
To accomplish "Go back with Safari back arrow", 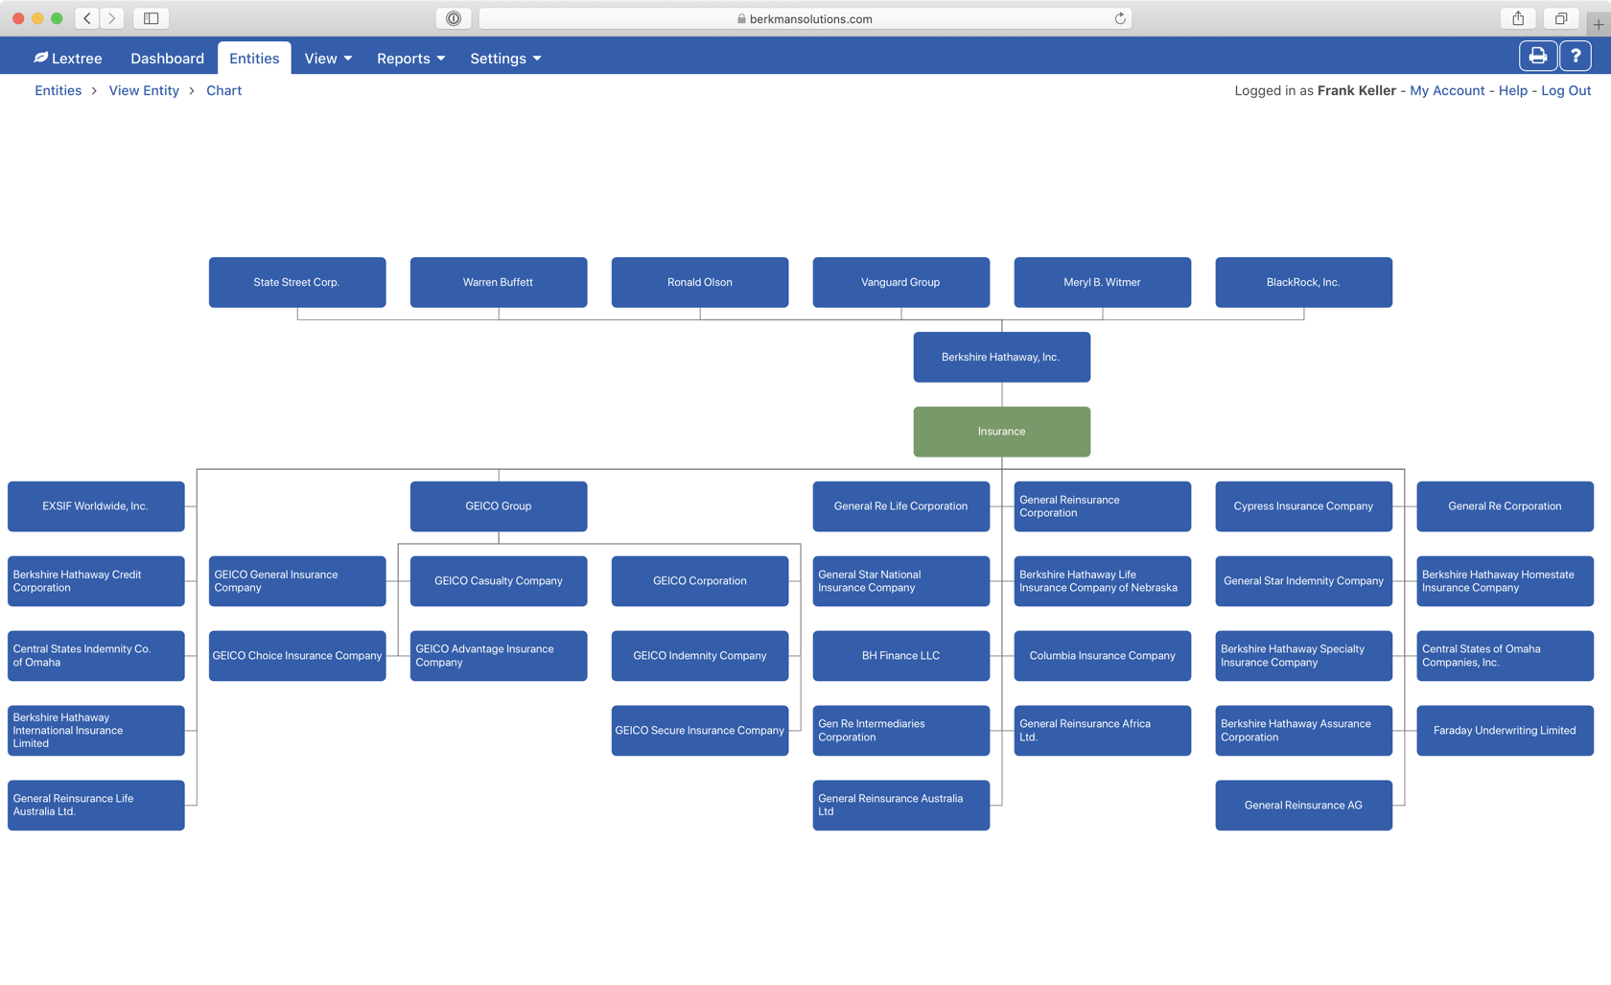I will coord(87,18).
